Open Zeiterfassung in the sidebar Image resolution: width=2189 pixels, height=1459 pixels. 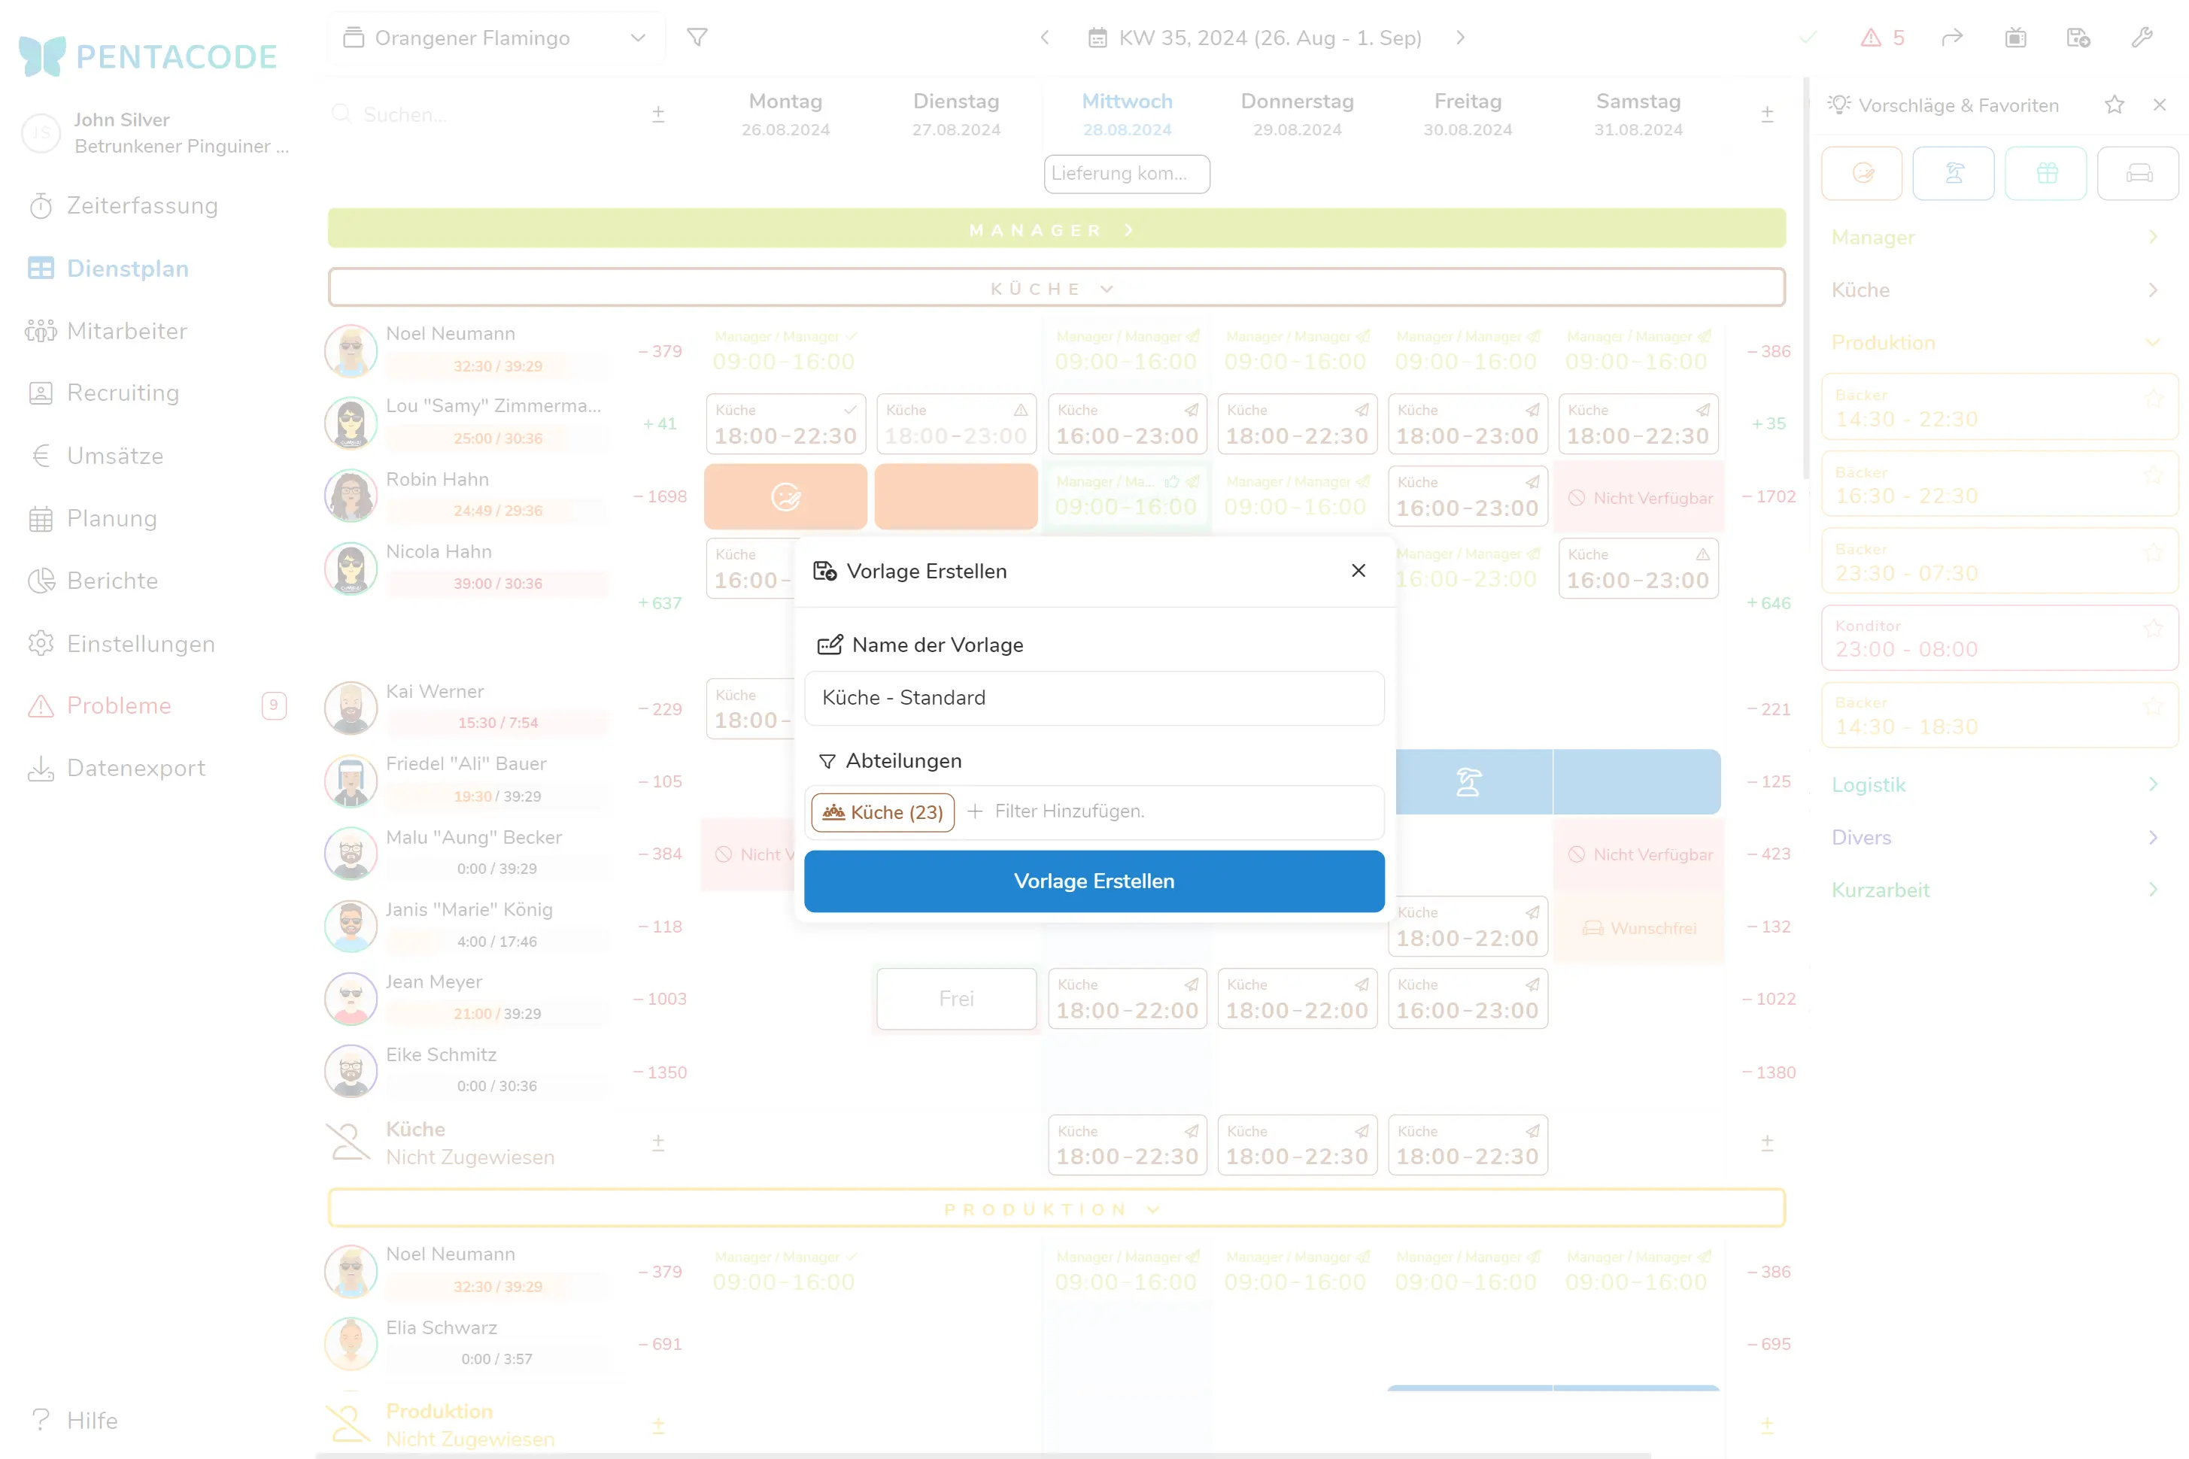coord(141,205)
